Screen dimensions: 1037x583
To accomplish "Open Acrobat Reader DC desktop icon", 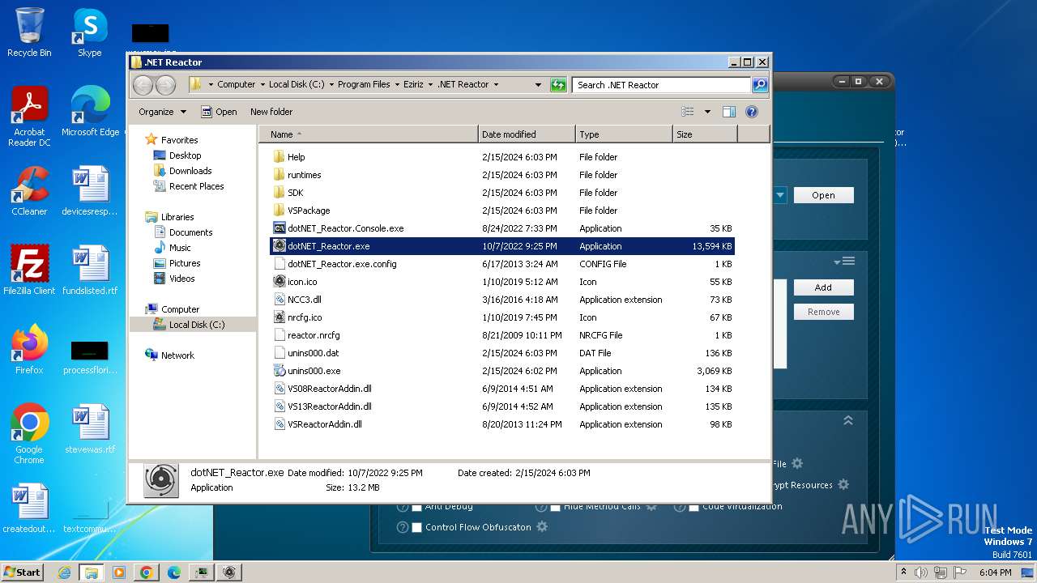I will click(29, 117).
